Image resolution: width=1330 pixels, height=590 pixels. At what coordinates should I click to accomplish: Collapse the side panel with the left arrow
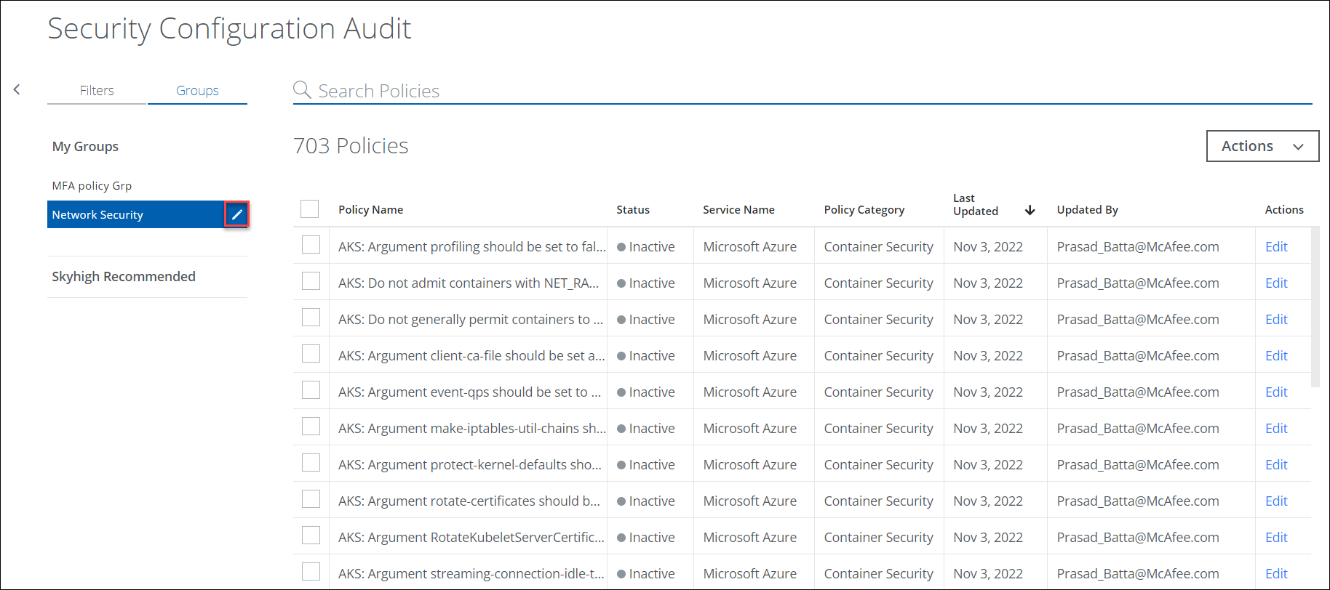point(17,89)
